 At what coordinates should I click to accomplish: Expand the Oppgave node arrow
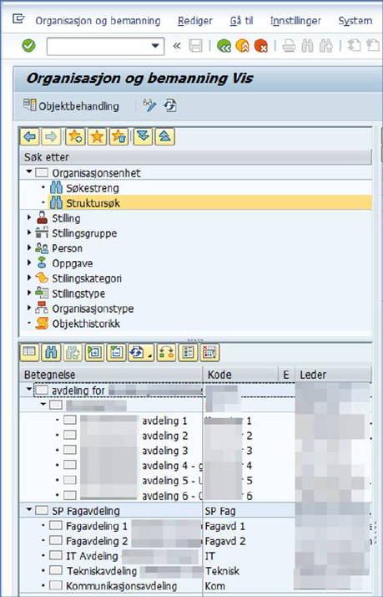(29, 263)
